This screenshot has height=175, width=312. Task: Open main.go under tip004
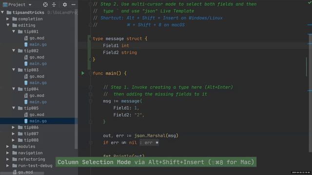[38, 102]
